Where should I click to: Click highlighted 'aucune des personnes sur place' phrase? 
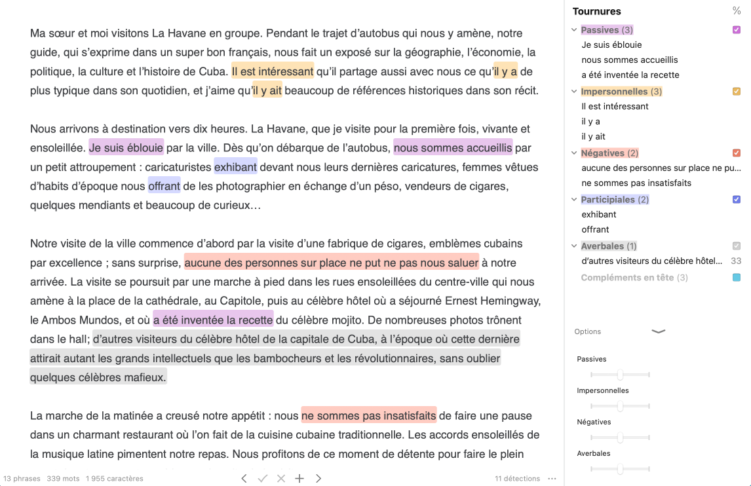pos(332,263)
